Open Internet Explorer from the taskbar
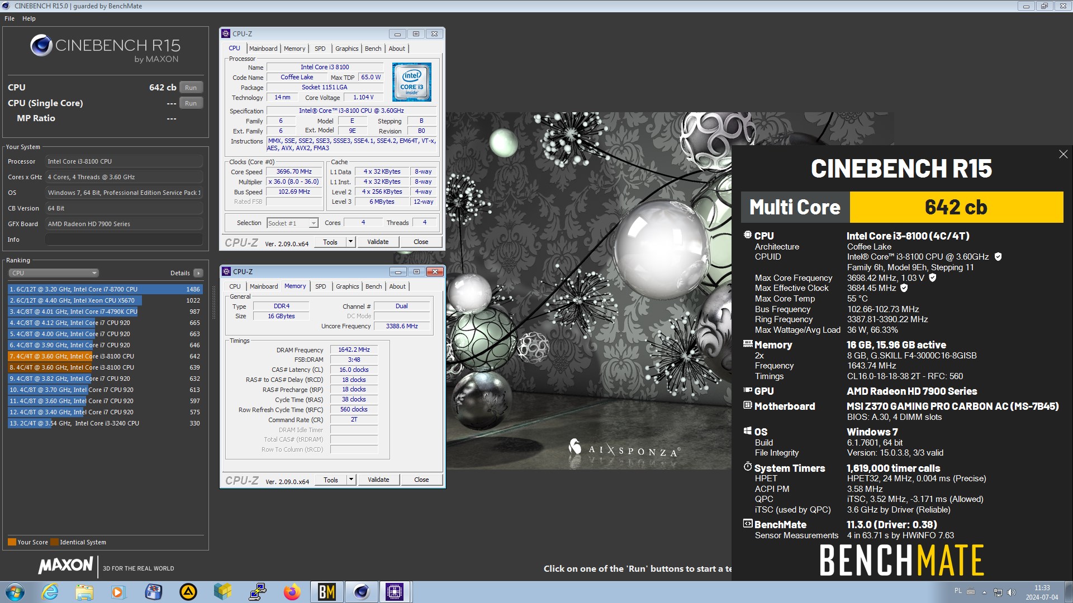 tap(50, 592)
